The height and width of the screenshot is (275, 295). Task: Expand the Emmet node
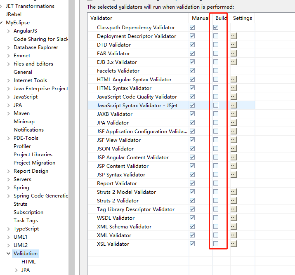pyautogui.click(x=9, y=56)
